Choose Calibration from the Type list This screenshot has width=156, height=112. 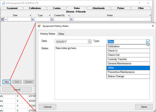click(128, 46)
